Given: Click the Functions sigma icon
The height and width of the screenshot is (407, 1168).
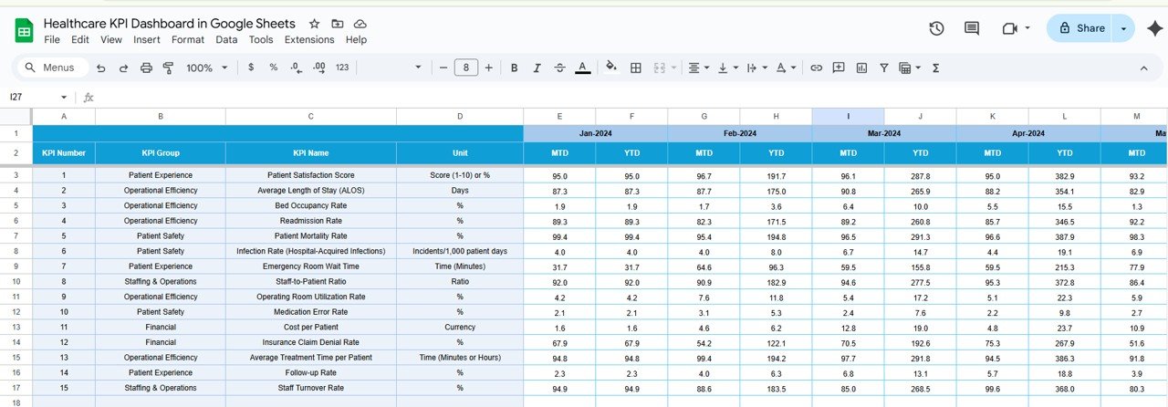Looking at the screenshot, I should pos(936,68).
